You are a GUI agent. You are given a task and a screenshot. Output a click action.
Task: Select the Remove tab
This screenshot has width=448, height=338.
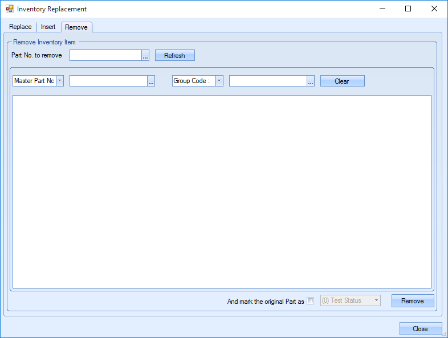tap(76, 27)
